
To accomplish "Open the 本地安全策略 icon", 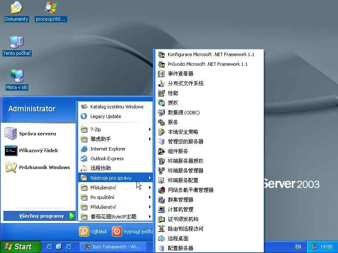I will coord(161,132).
